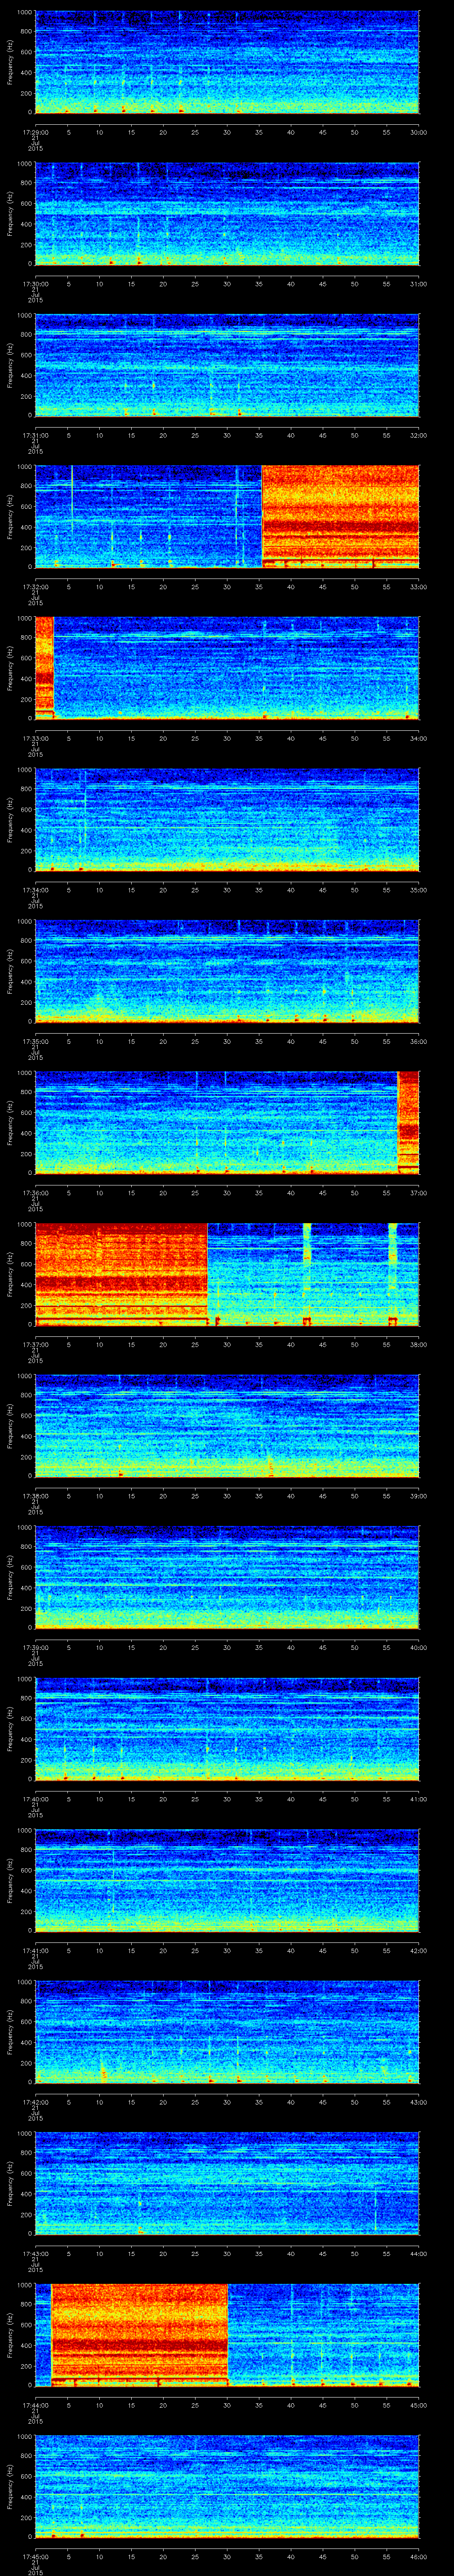This screenshot has height=2576, width=454.
Task: Click the "17:36:00" start time label
Action: (35, 1193)
